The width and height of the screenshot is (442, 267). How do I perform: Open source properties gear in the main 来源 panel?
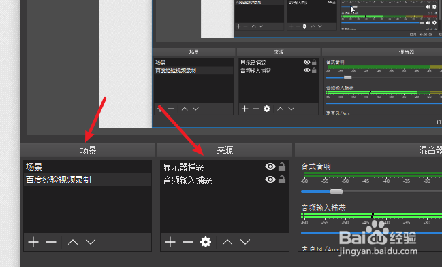tap(206, 242)
